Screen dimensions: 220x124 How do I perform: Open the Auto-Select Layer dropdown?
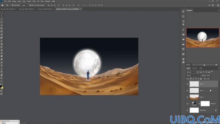click(24, 5)
